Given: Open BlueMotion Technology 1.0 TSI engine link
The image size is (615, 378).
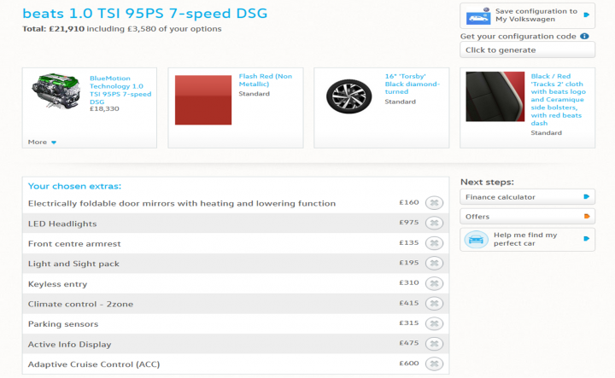Looking at the screenshot, I should pos(120,90).
